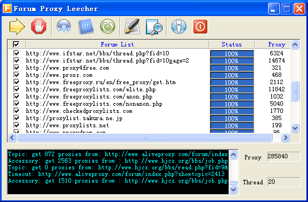
Task: Select the http://proxylist.sakura.ne.jp URL
Action: click(74, 118)
